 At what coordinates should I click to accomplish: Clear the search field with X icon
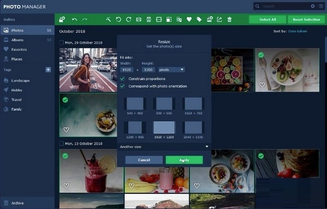pyautogui.click(x=313, y=6)
